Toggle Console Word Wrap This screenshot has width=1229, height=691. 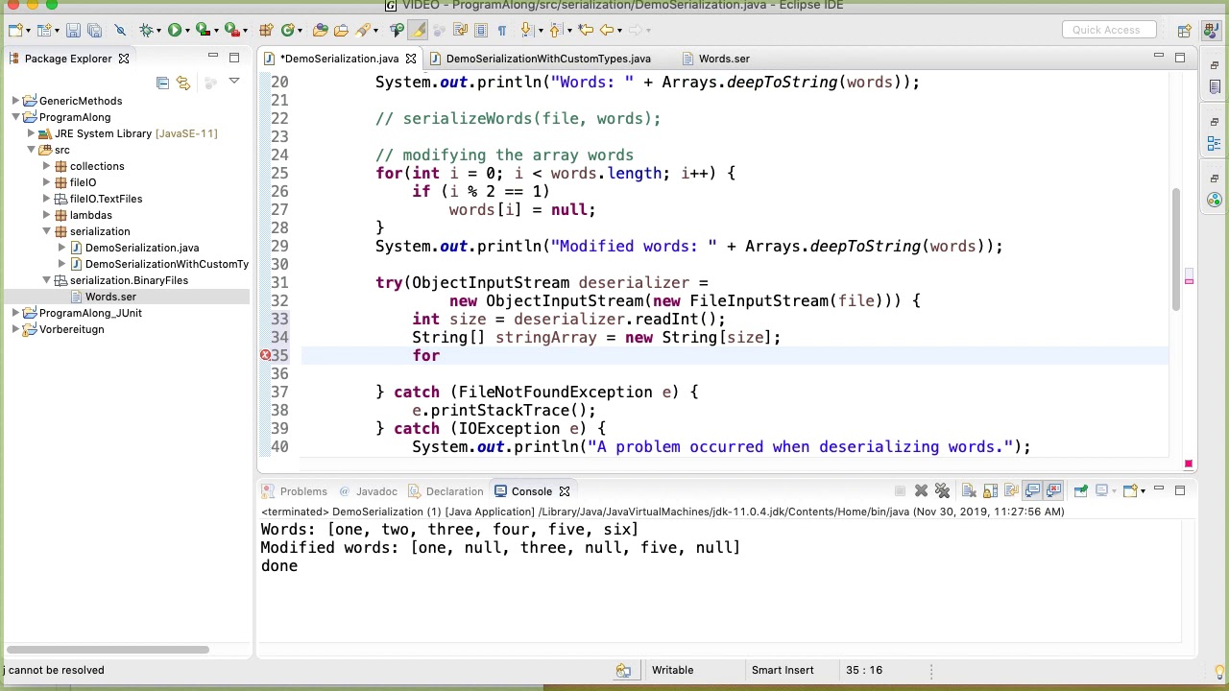click(x=1011, y=491)
